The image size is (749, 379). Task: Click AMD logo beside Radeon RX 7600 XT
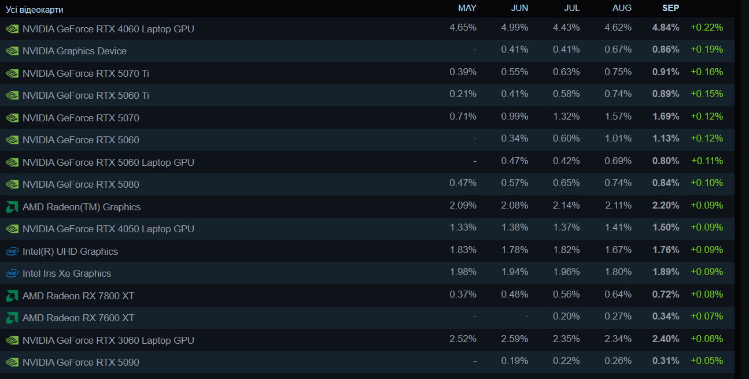(12, 318)
